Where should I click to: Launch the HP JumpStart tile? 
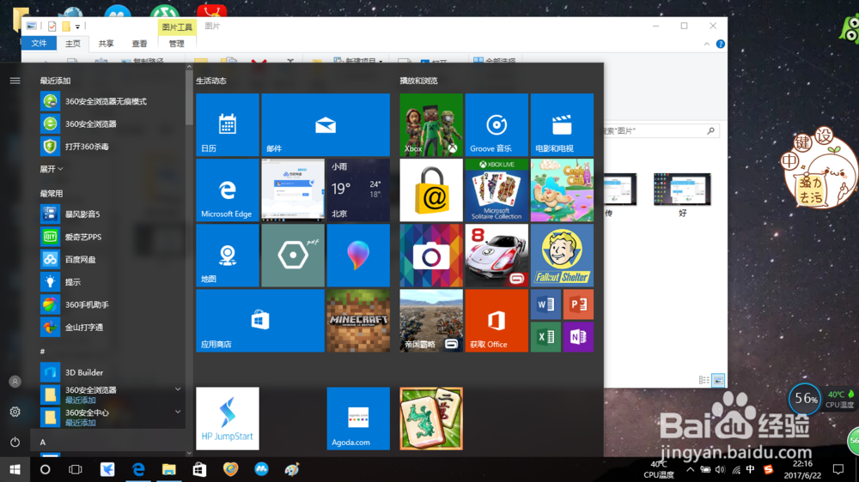coord(228,419)
